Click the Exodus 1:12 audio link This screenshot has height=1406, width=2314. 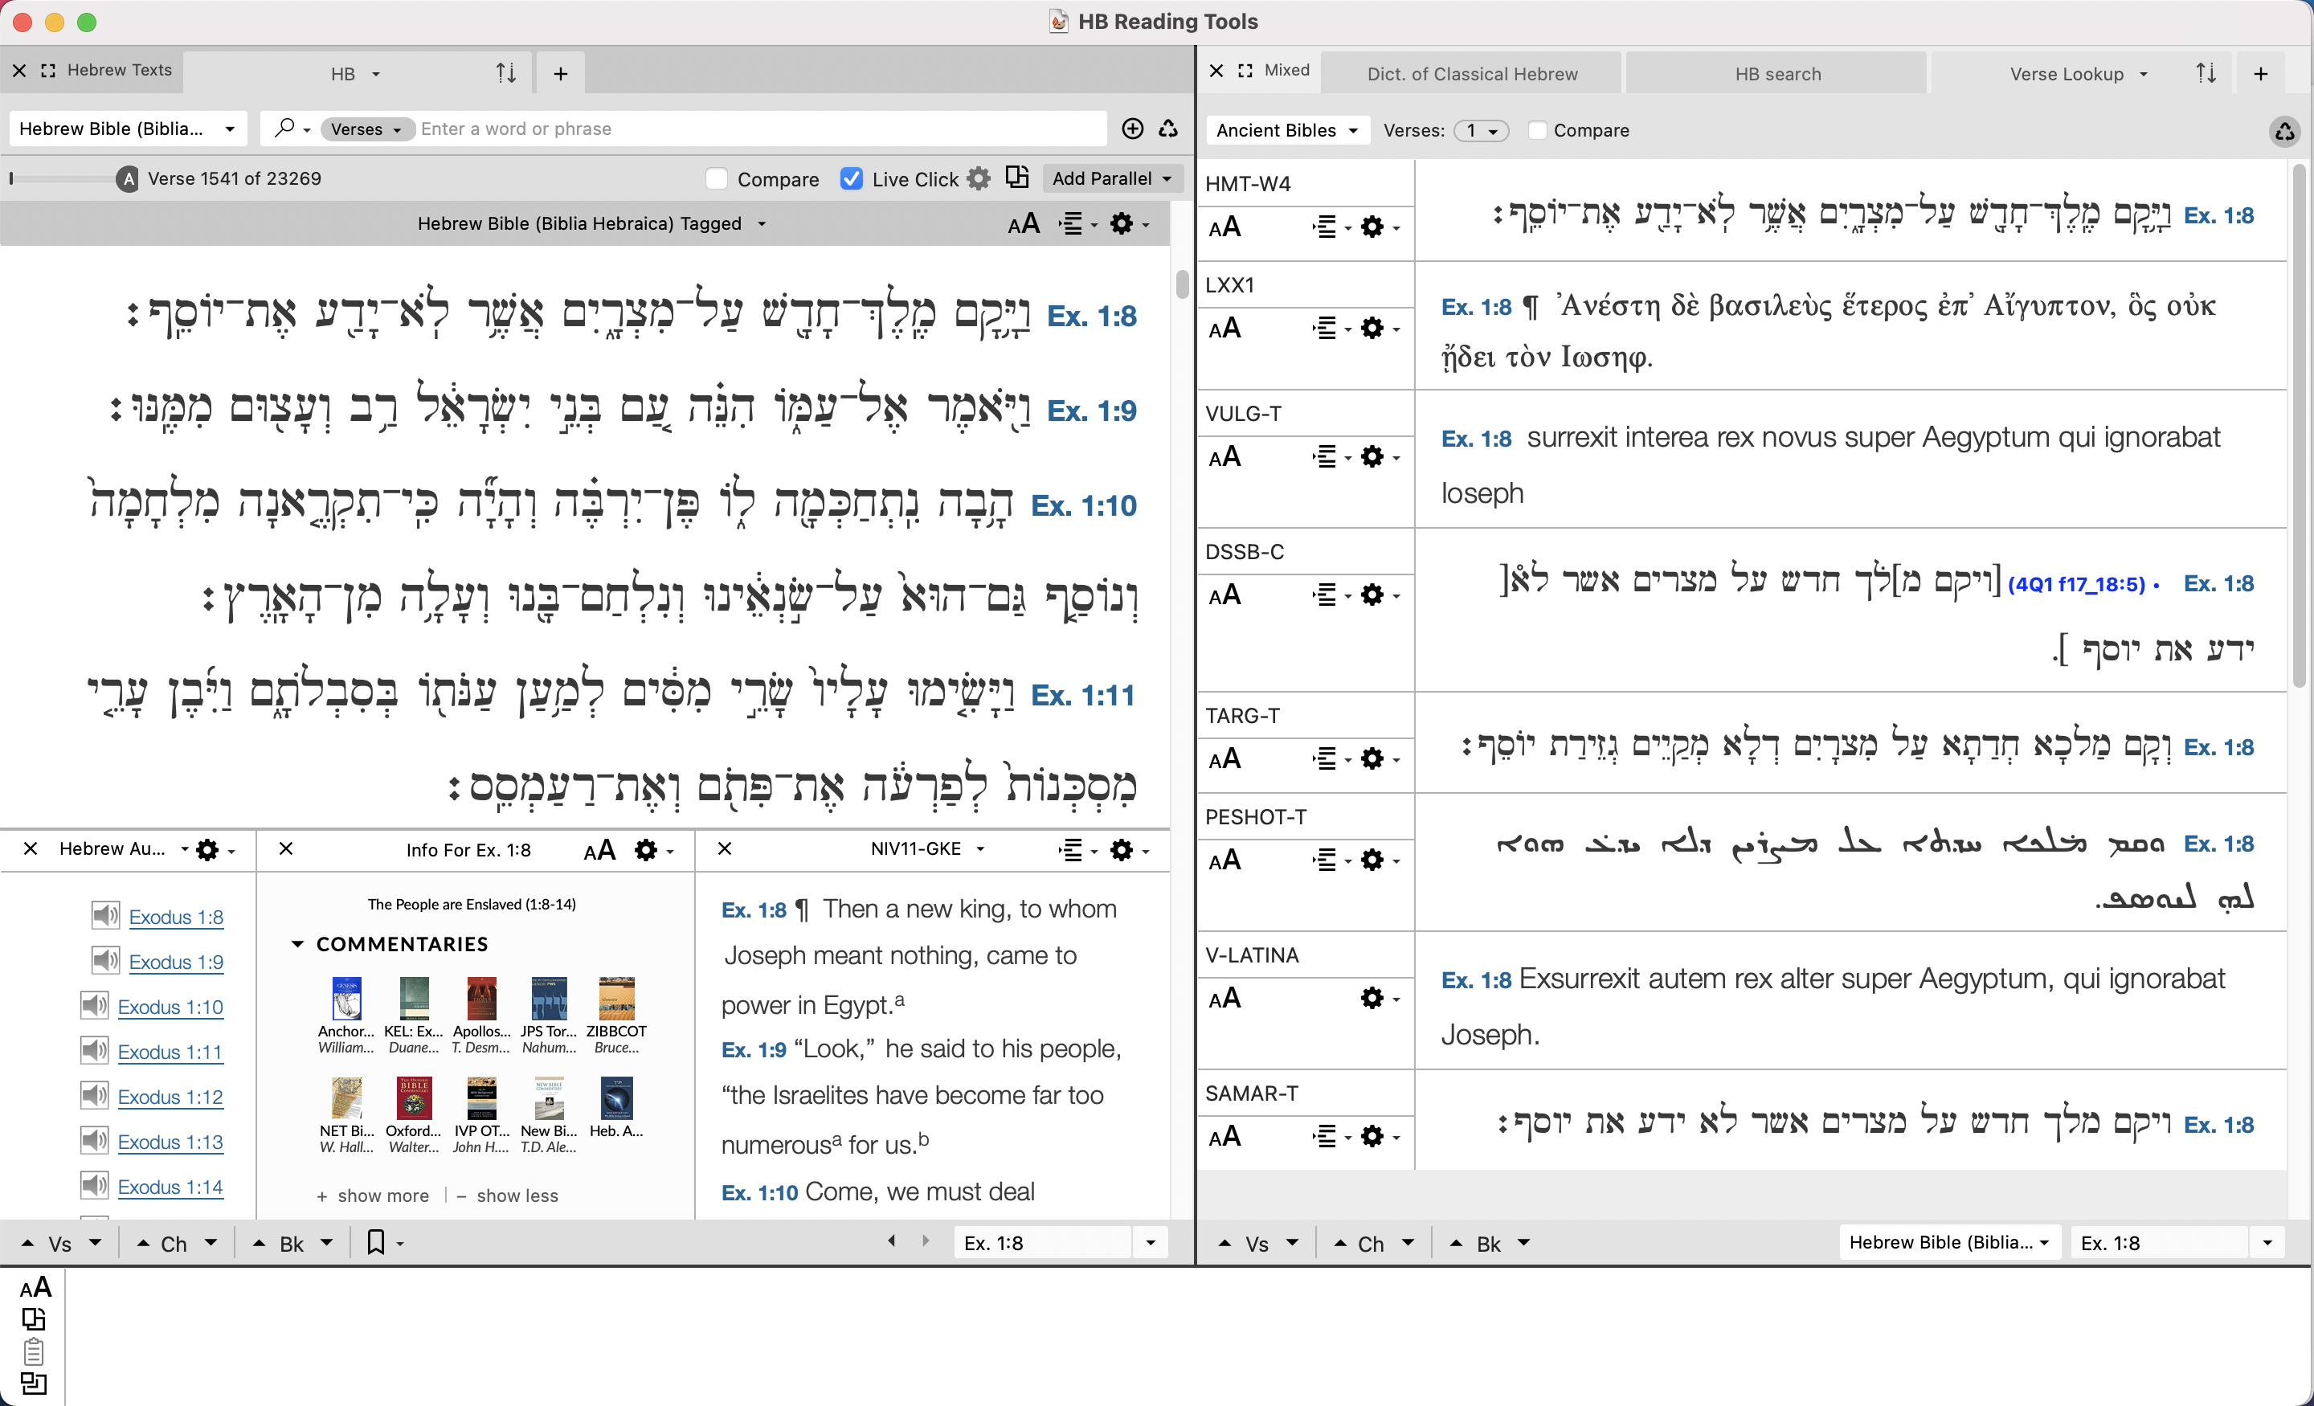(x=170, y=1096)
